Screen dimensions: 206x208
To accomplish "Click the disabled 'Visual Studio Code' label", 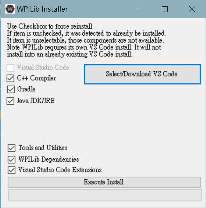I will (x=43, y=67).
